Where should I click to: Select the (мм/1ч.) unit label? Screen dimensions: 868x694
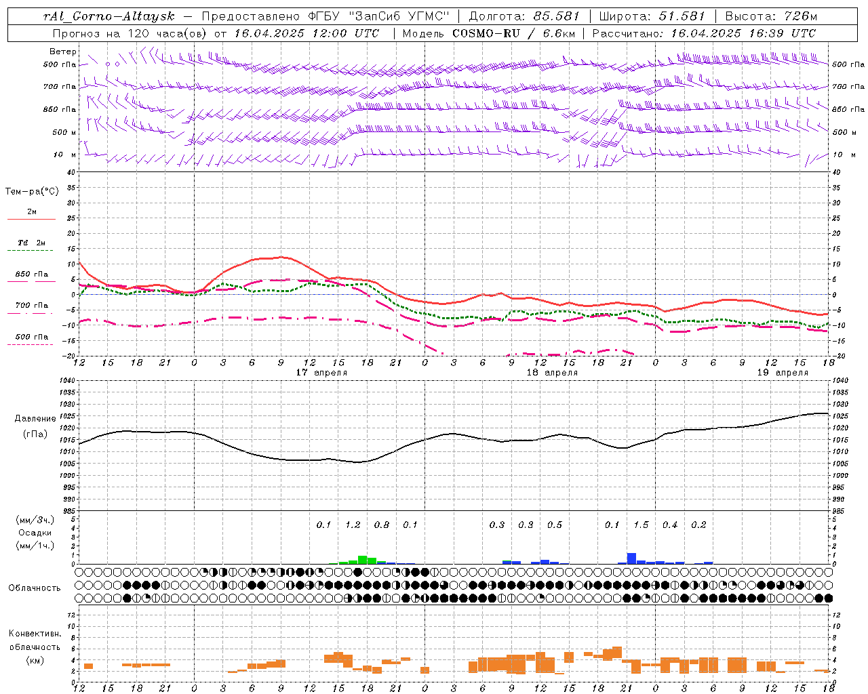point(35,546)
